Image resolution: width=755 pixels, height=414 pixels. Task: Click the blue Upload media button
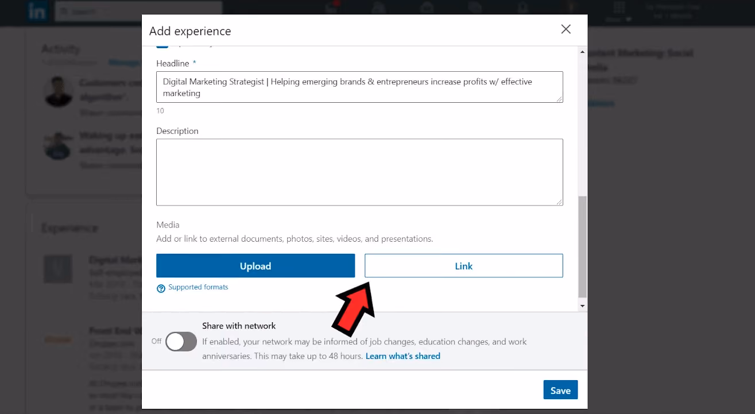pyautogui.click(x=255, y=266)
